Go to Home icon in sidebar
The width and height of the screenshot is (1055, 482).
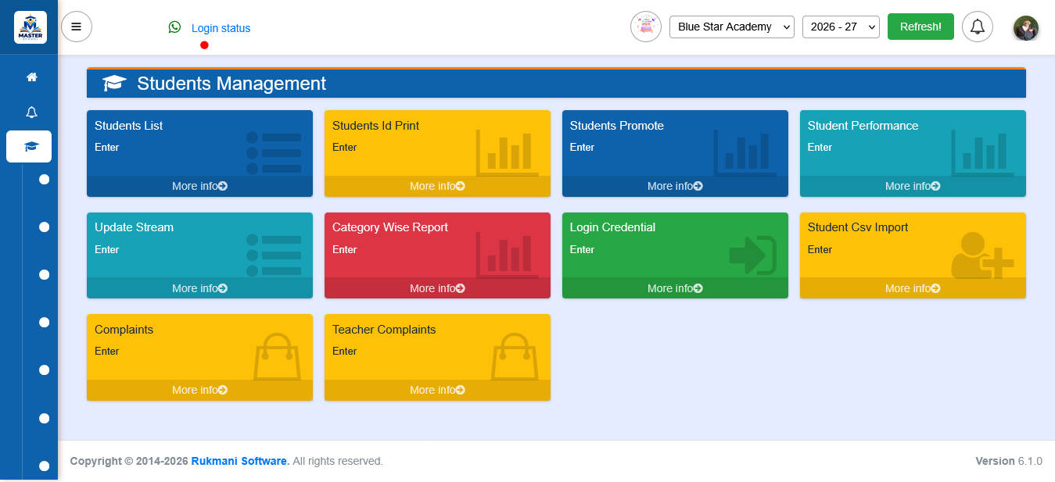(32, 77)
